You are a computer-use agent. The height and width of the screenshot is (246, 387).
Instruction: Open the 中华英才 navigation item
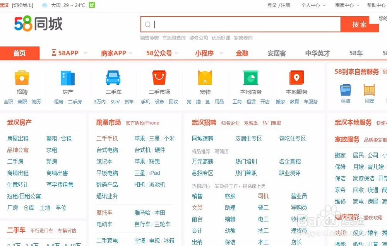tap(317, 53)
